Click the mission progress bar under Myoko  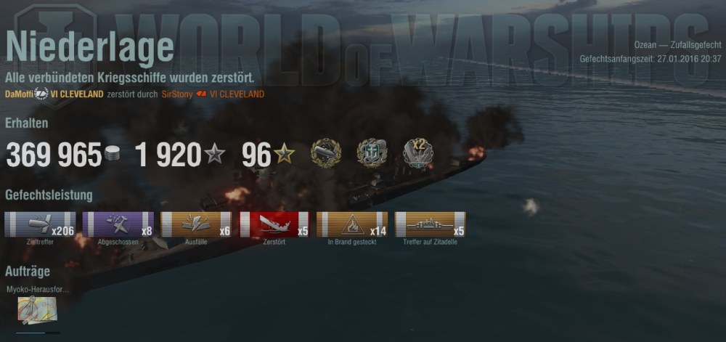point(38,333)
